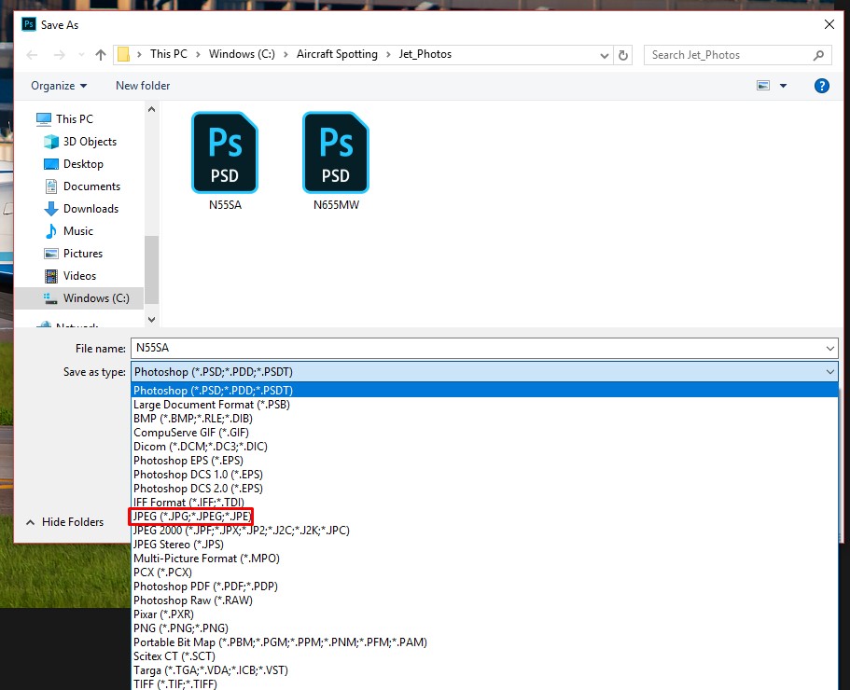
Task: Click the sidebar scroll down arrow
Action: [152, 320]
